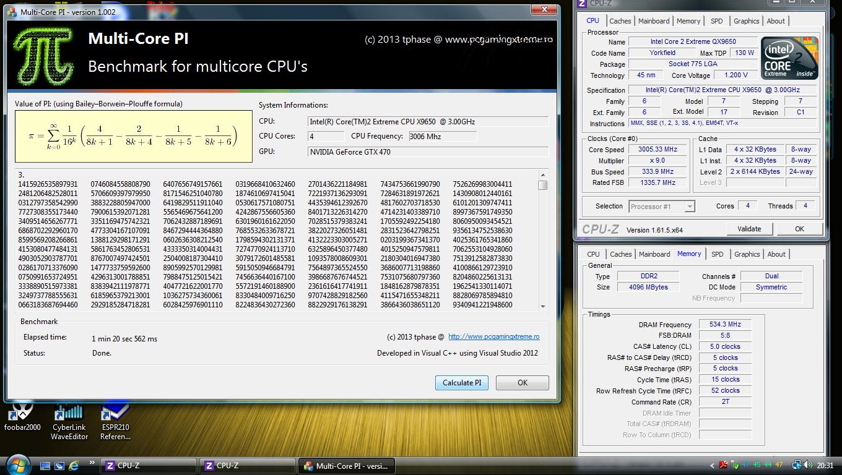This screenshot has width=842, height=475.
Task: Open Caches tab in CPU-Z processor window
Action: click(x=620, y=21)
